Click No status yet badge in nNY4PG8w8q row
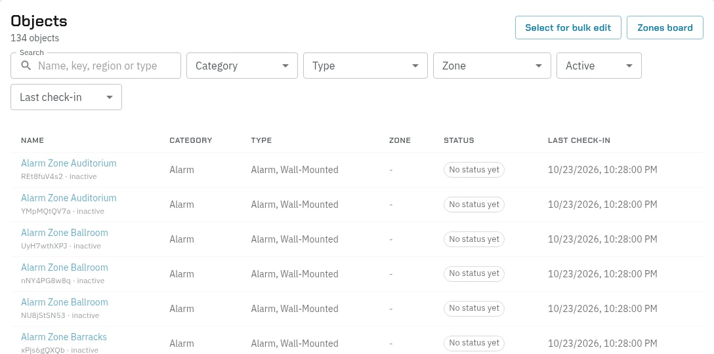 pos(474,273)
